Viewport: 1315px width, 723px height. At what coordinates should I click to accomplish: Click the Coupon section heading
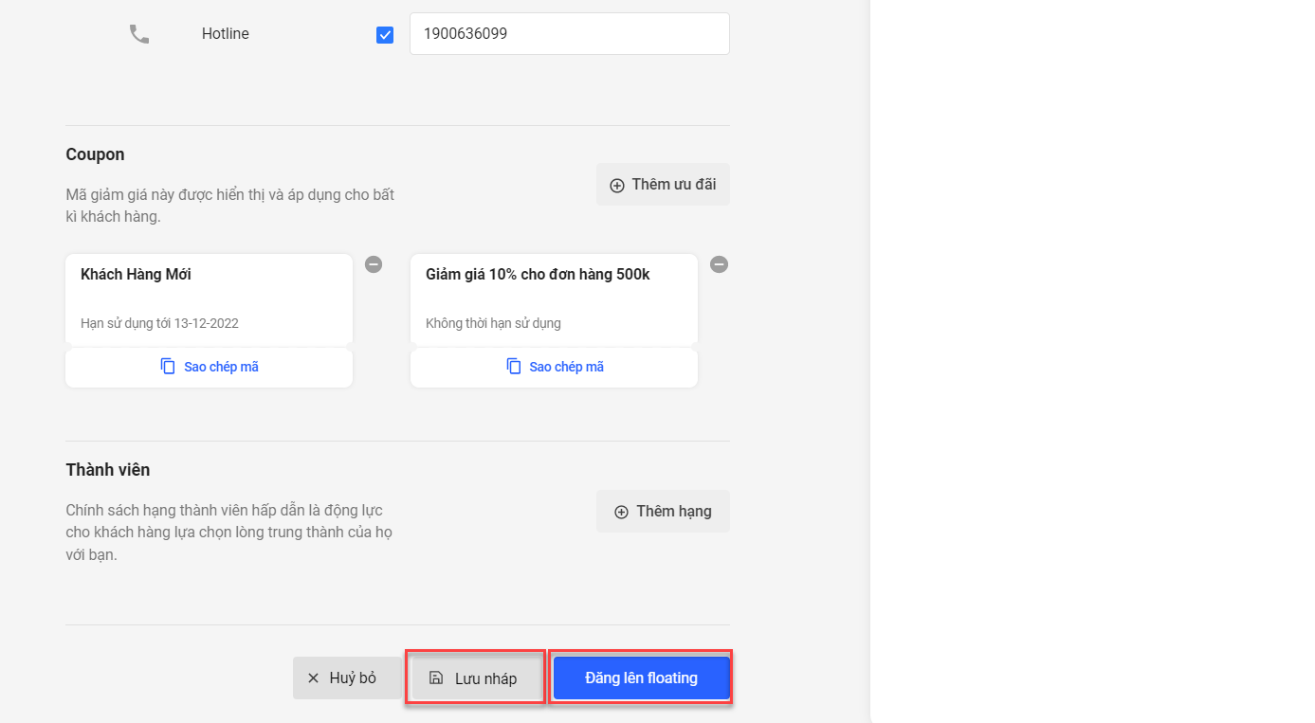95,154
